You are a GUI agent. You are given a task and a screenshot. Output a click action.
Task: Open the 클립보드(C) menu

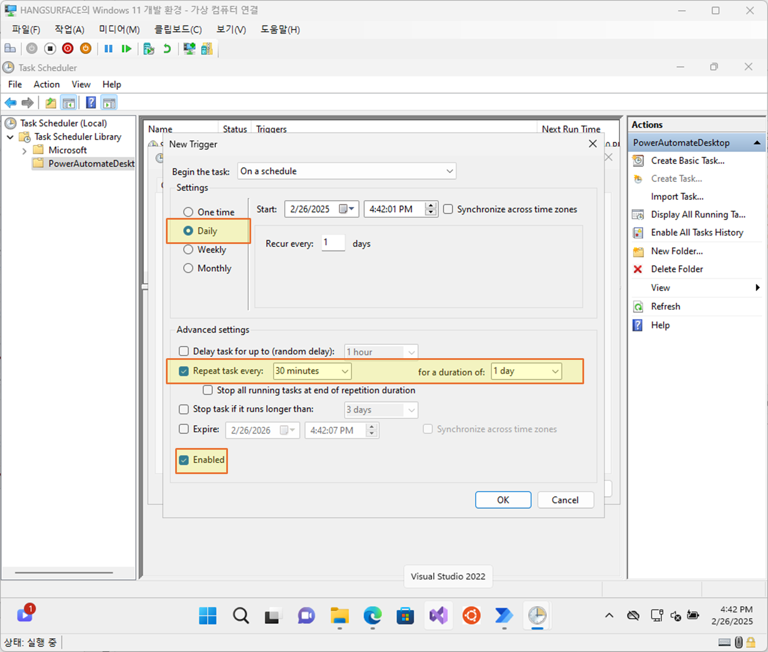pyautogui.click(x=177, y=30)
